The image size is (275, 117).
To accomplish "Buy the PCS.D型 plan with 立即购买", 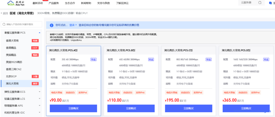I will tap(246, 108).
